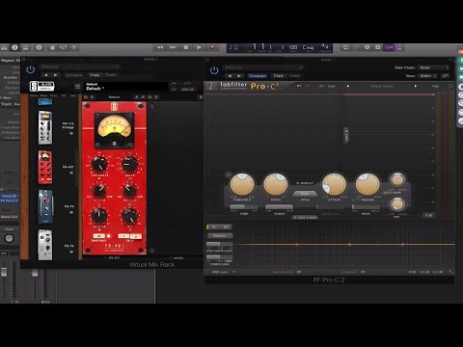Image resolution: width=463 pixels, height=347 pixels.
Task: Toggle the Pro-C 2 Display button
Action: click(x=305, y=183)
